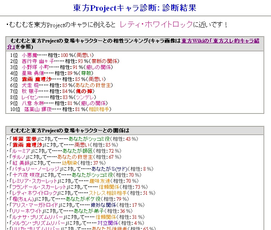Click the パチュリー・ノーレッジ name
Viewport: 271px width, 230px height.
(36, 169)
